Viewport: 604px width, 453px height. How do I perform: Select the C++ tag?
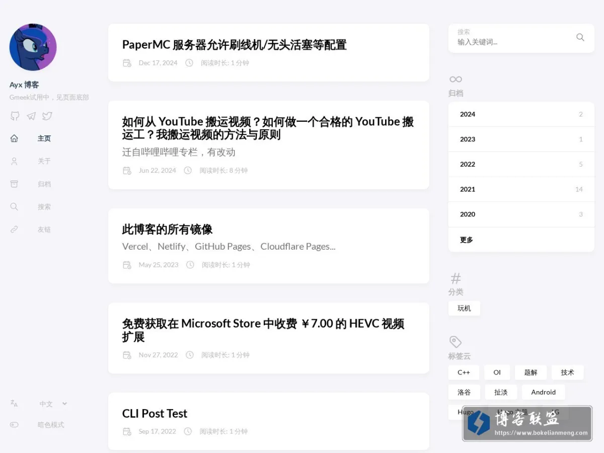[x=464, y=372]
